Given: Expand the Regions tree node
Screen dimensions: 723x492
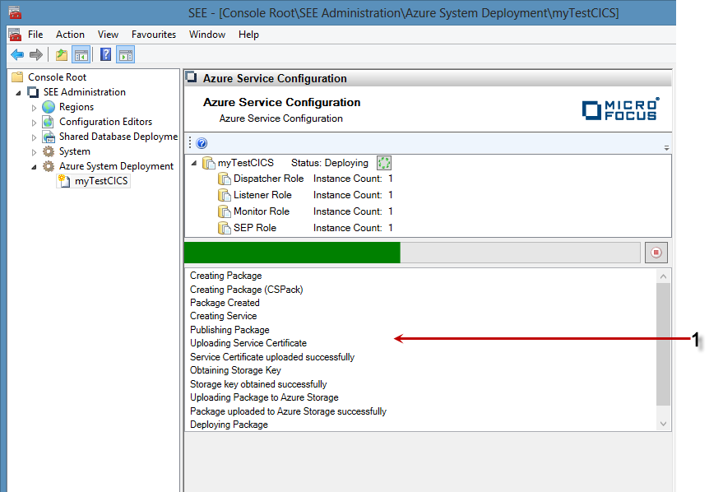Looking at the screenshot, I should pyautogui.click(x=35, y=108).
